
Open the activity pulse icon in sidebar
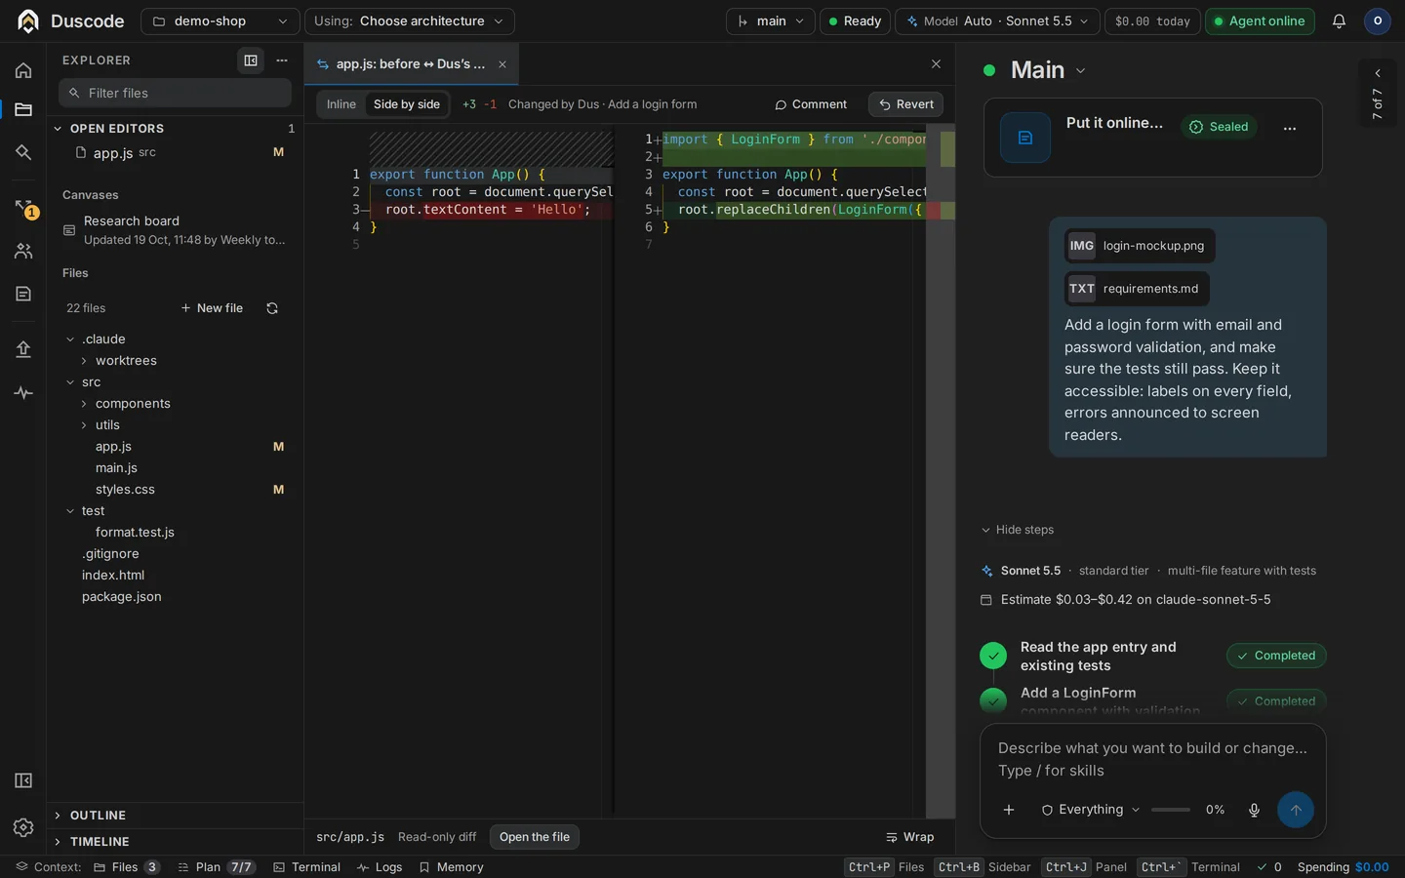pyautogui.click(x=23, y=393)
